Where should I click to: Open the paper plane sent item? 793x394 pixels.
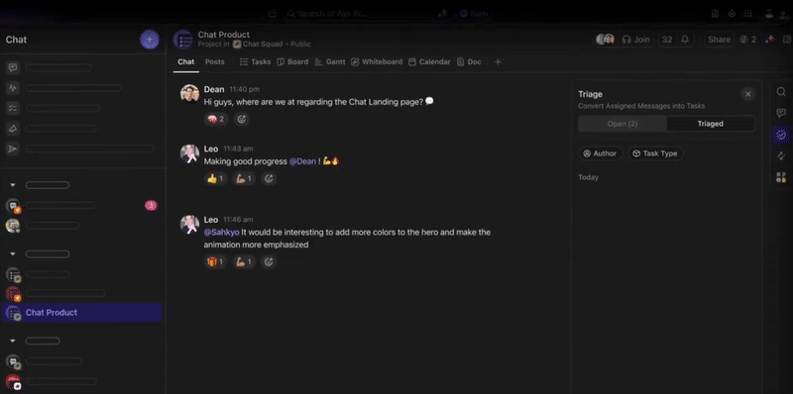pos(13,148)
